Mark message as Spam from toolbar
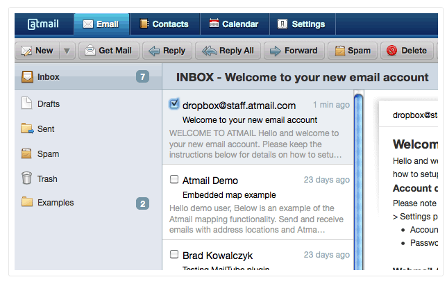This screenshot has width=447, height=284. 353,51
